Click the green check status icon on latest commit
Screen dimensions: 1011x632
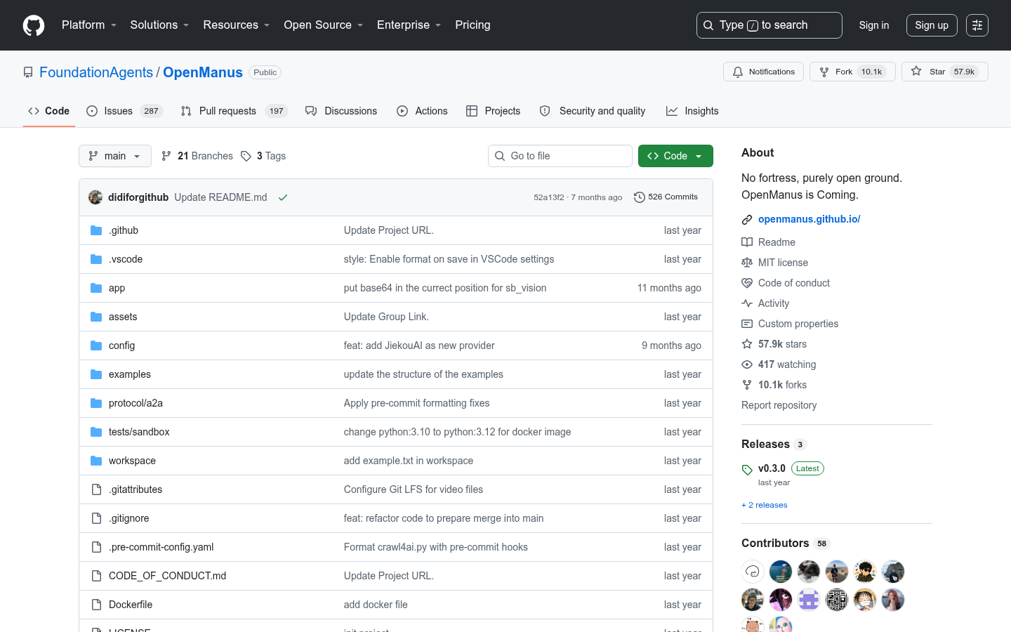click(x=283, y=197)
